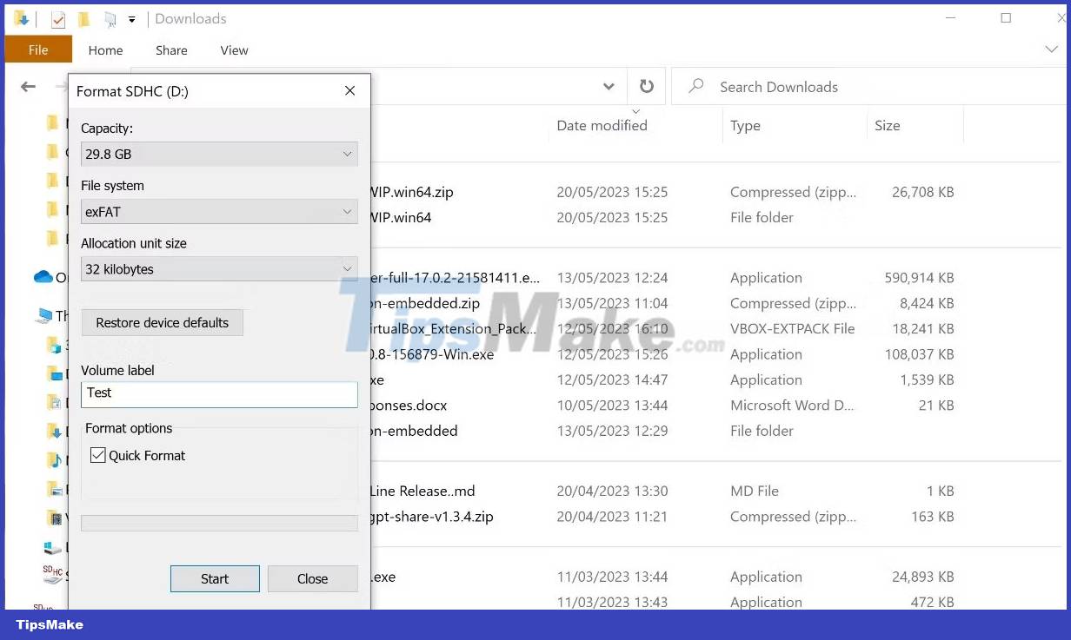Expand the Allocation unit size dropdown
This screenshot has width=1071, height=640.
click(219, 269)
